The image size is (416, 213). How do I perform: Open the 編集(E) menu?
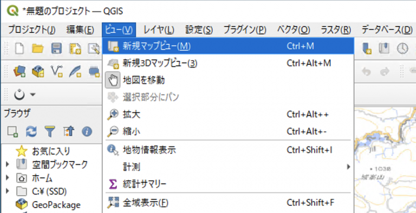click(x=80, y=30)
